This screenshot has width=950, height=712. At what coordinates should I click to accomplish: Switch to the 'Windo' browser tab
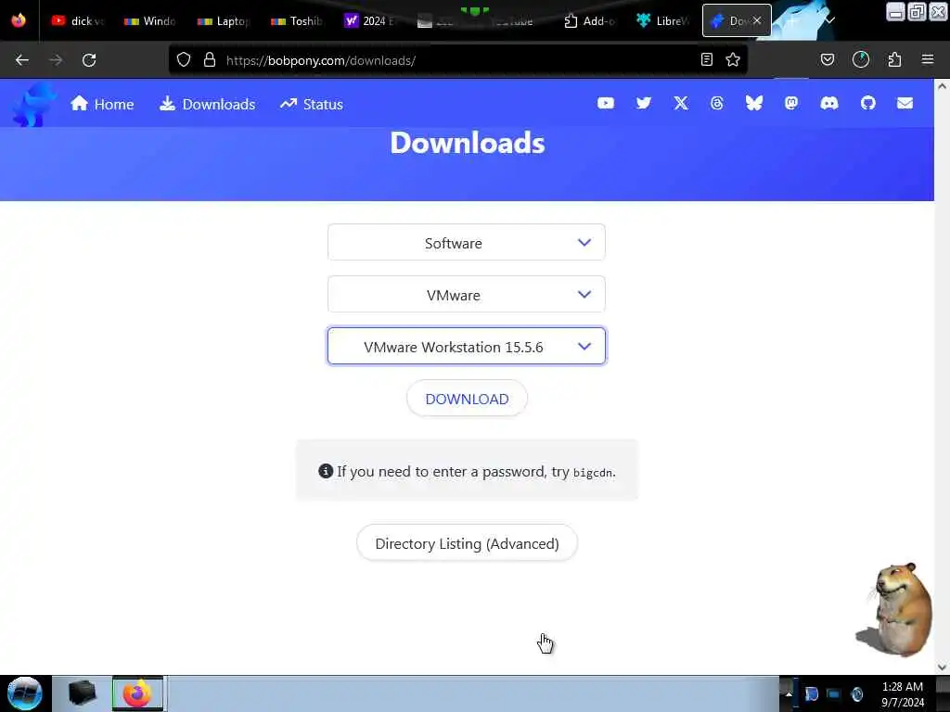149,20
